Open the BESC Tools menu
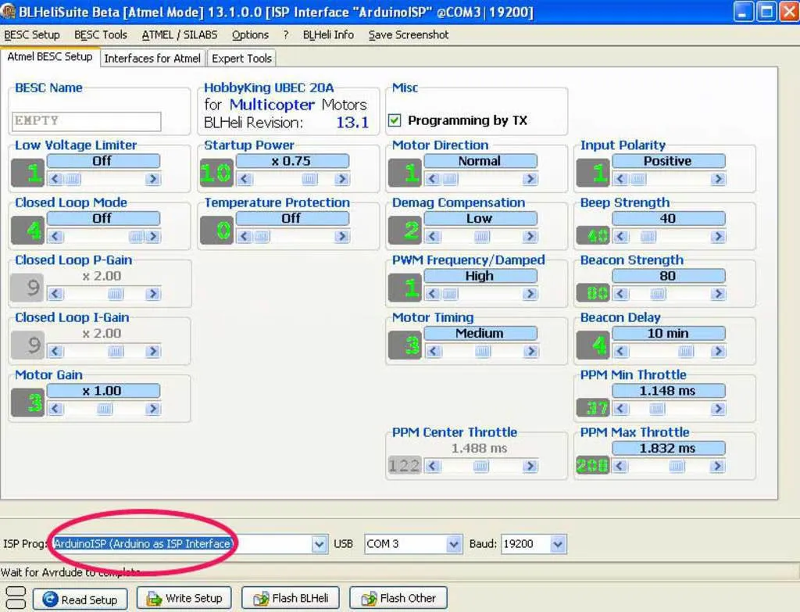The width and height of the screenshot is (800, 612). [101, 34]
